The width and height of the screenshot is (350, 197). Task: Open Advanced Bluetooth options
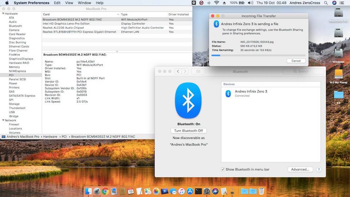click(300, 169)
